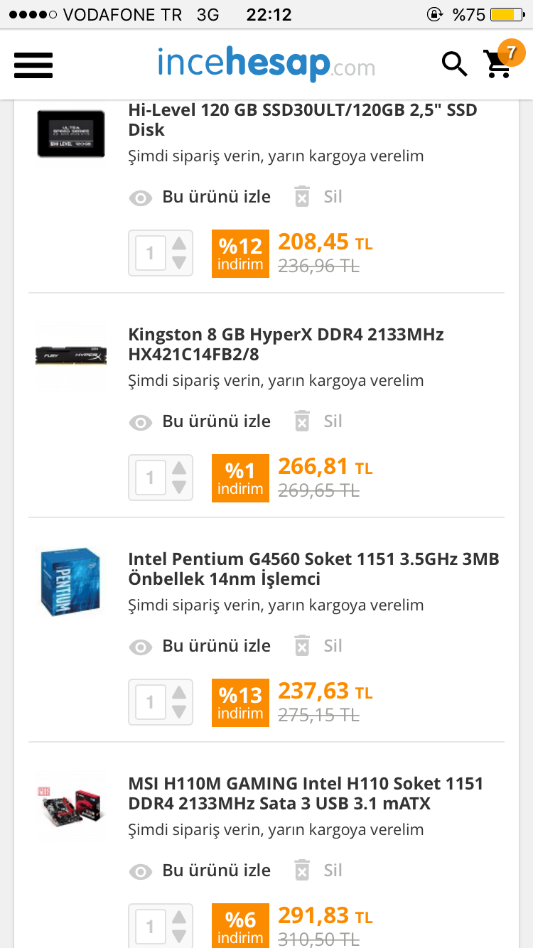This screenshot has height=948, width=533.
Task: Tap 'Sil' text next to Hi-Level SSD
Action: 333,197
